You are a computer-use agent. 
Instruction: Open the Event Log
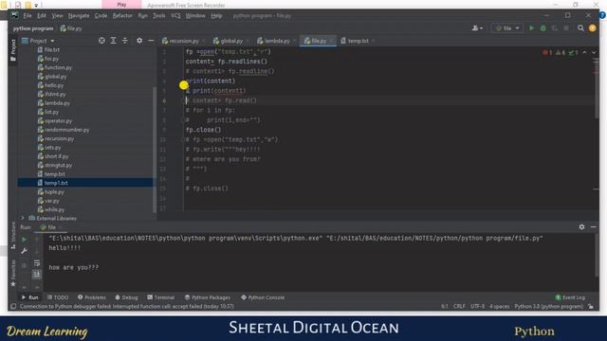click(570, 297)
